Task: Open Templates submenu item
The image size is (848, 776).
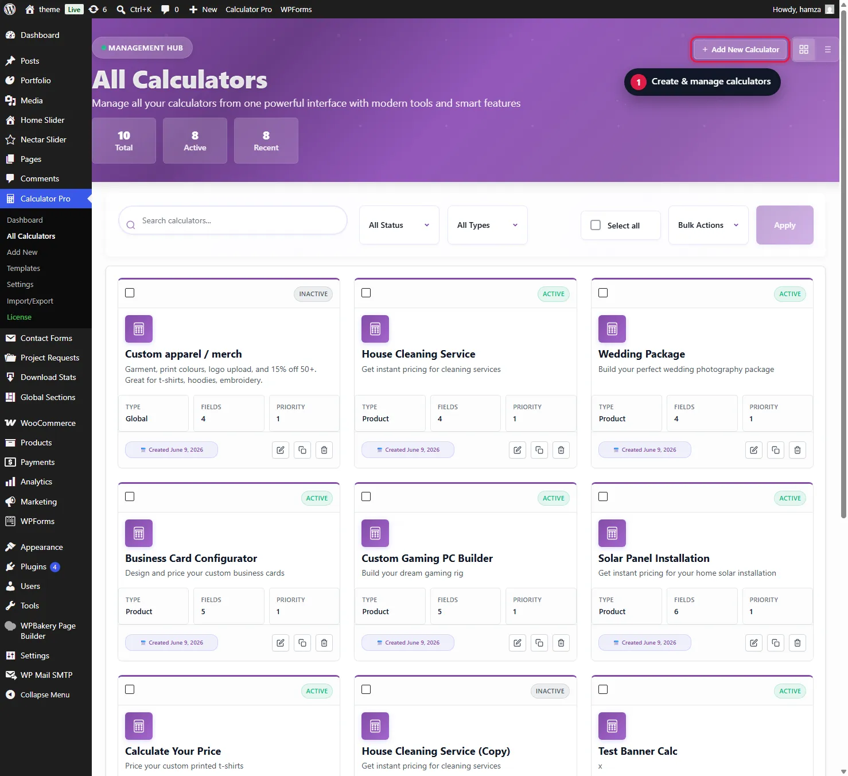Action: [x=24, y=268]
